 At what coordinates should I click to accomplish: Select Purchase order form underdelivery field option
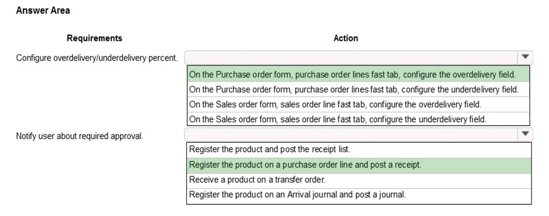[x=359, y=89]
